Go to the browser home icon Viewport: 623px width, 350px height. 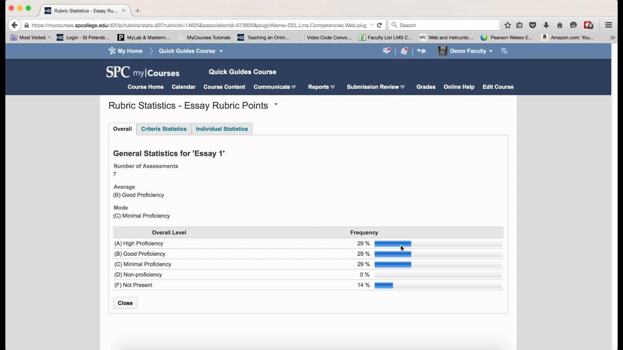tap(560, 25)
